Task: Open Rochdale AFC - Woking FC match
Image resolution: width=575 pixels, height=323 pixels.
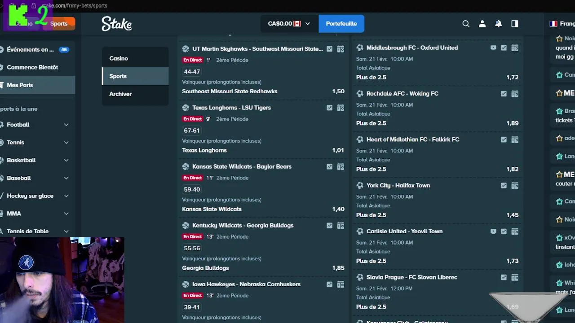Action: pos(402,94)
